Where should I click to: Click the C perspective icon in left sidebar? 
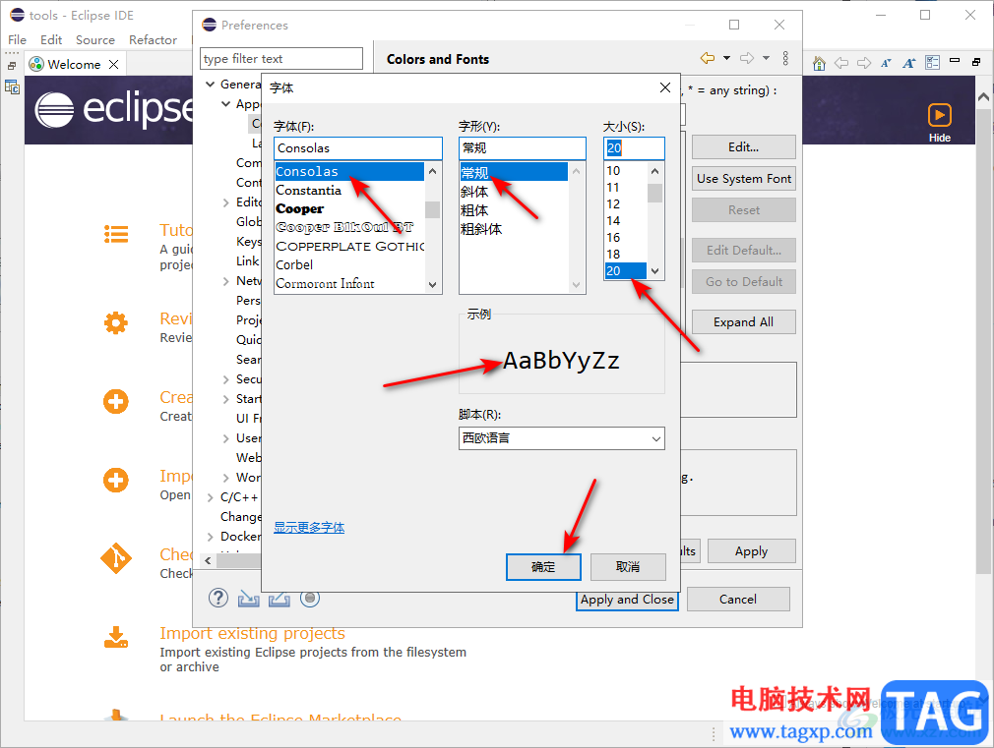12,87
